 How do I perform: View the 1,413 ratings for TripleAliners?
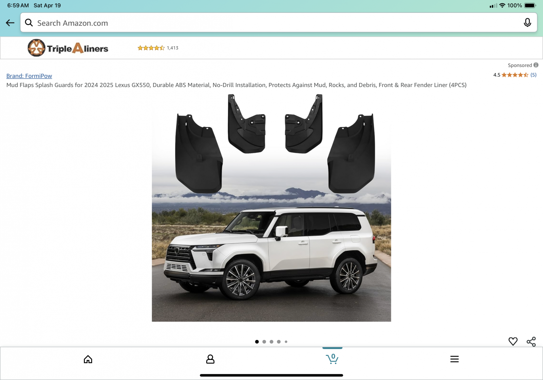(x=158, y=48)
